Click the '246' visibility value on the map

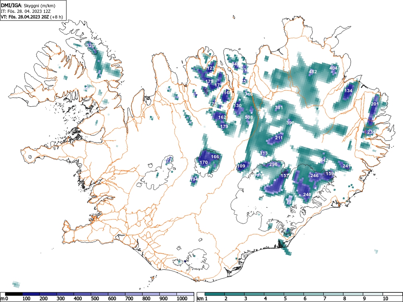tap(315, 176)
